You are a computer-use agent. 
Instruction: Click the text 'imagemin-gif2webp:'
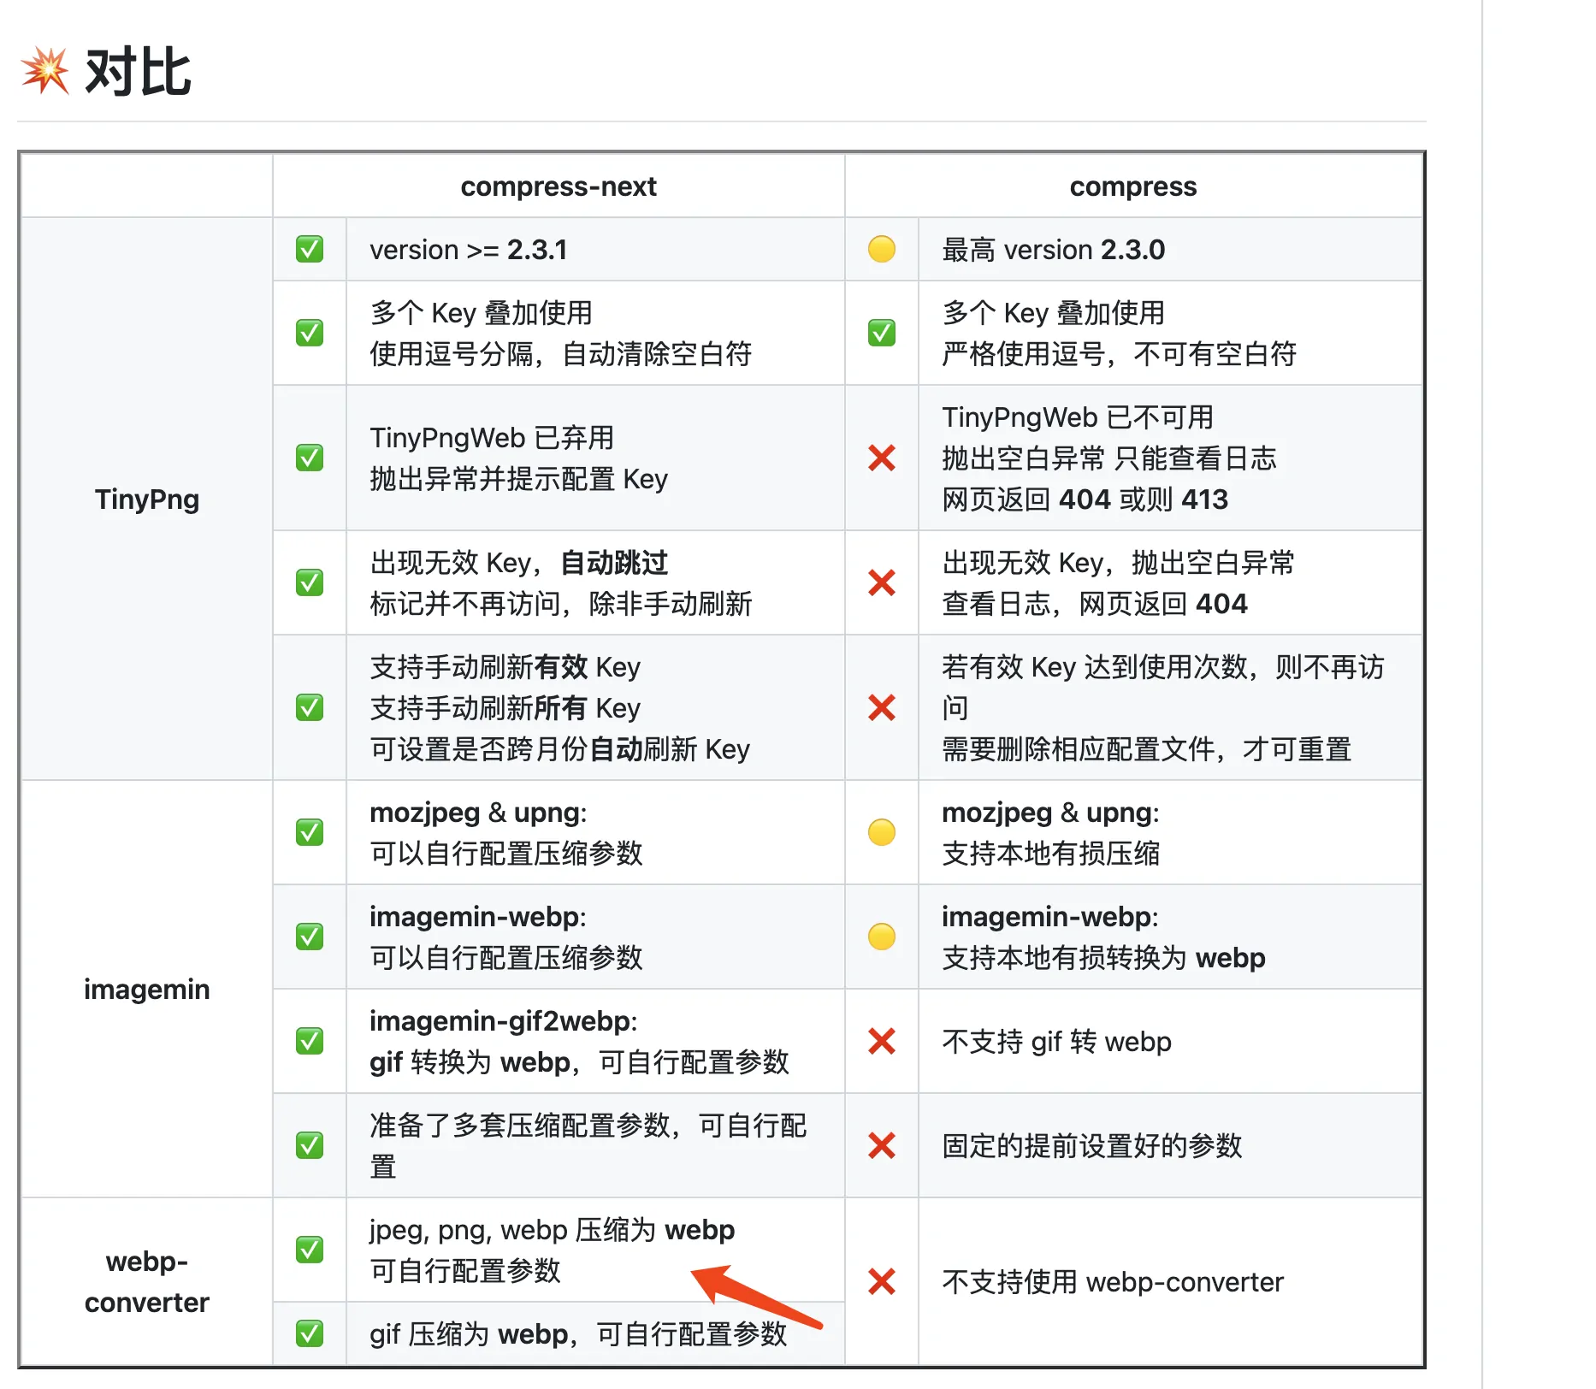pyautogui.click(x=504, y=1021)
